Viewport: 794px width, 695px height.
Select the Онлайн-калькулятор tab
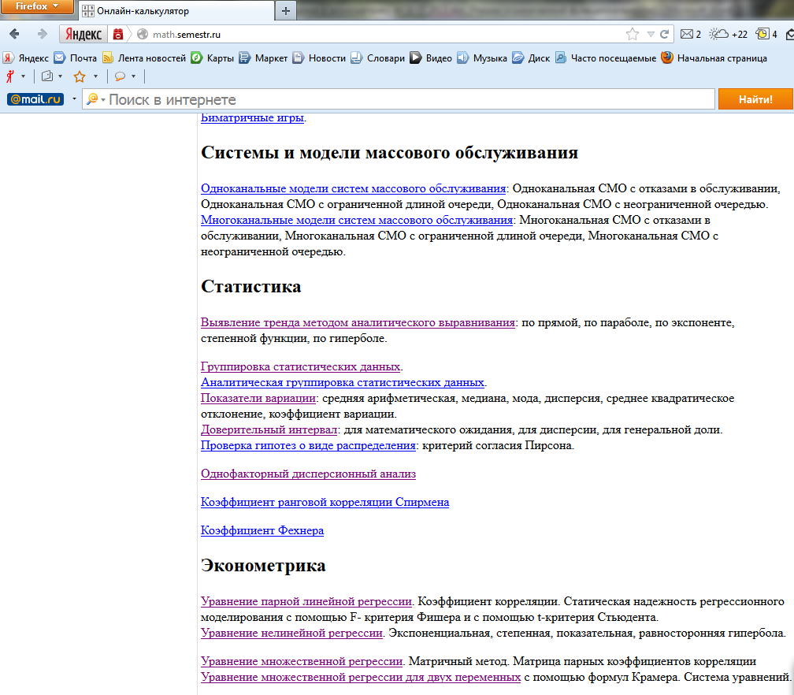point(176,11)
